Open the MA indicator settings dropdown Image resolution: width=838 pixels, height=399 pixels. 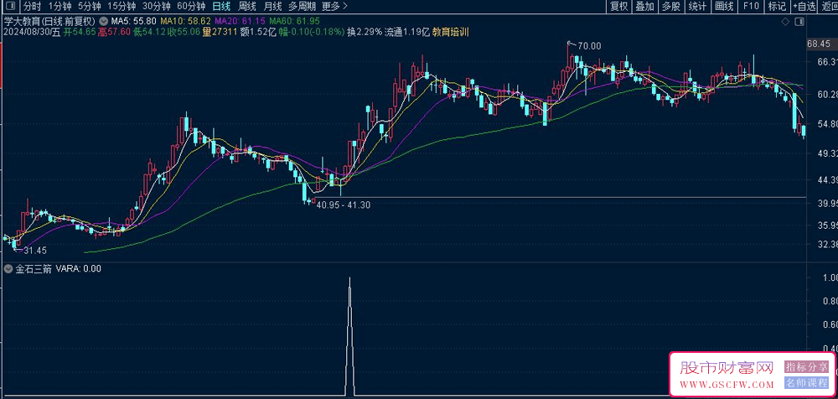click(102, 22)
